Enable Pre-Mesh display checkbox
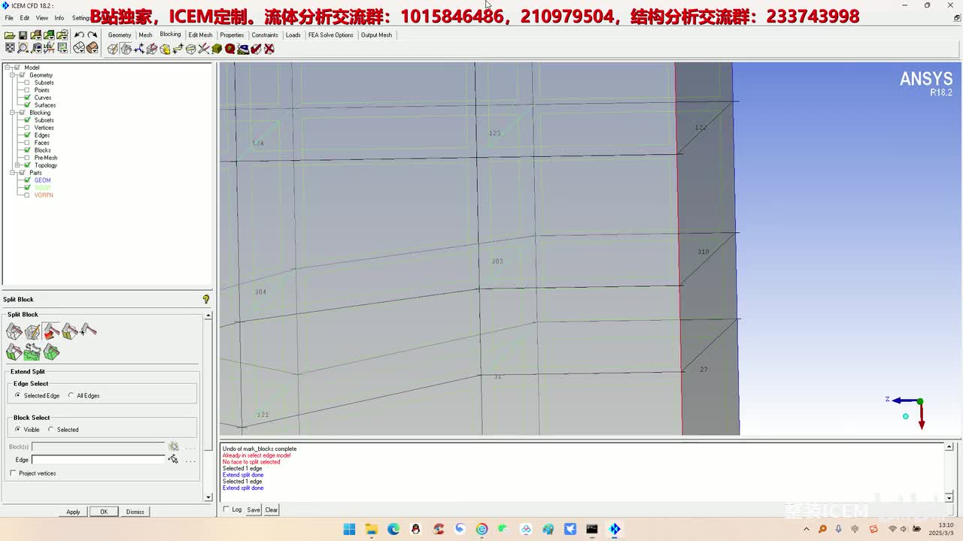Screen dimensions: 963x541 point(28,158)
